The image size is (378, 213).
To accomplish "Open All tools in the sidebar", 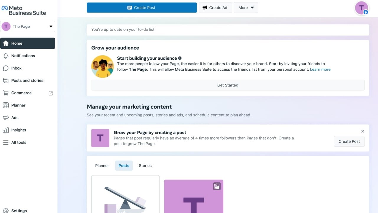I will click(x=28, y=143).
